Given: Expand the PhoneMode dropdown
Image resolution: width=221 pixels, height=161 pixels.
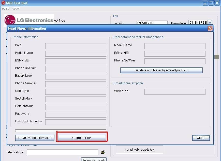Looking at the screenshot, I should coord(210,23).
